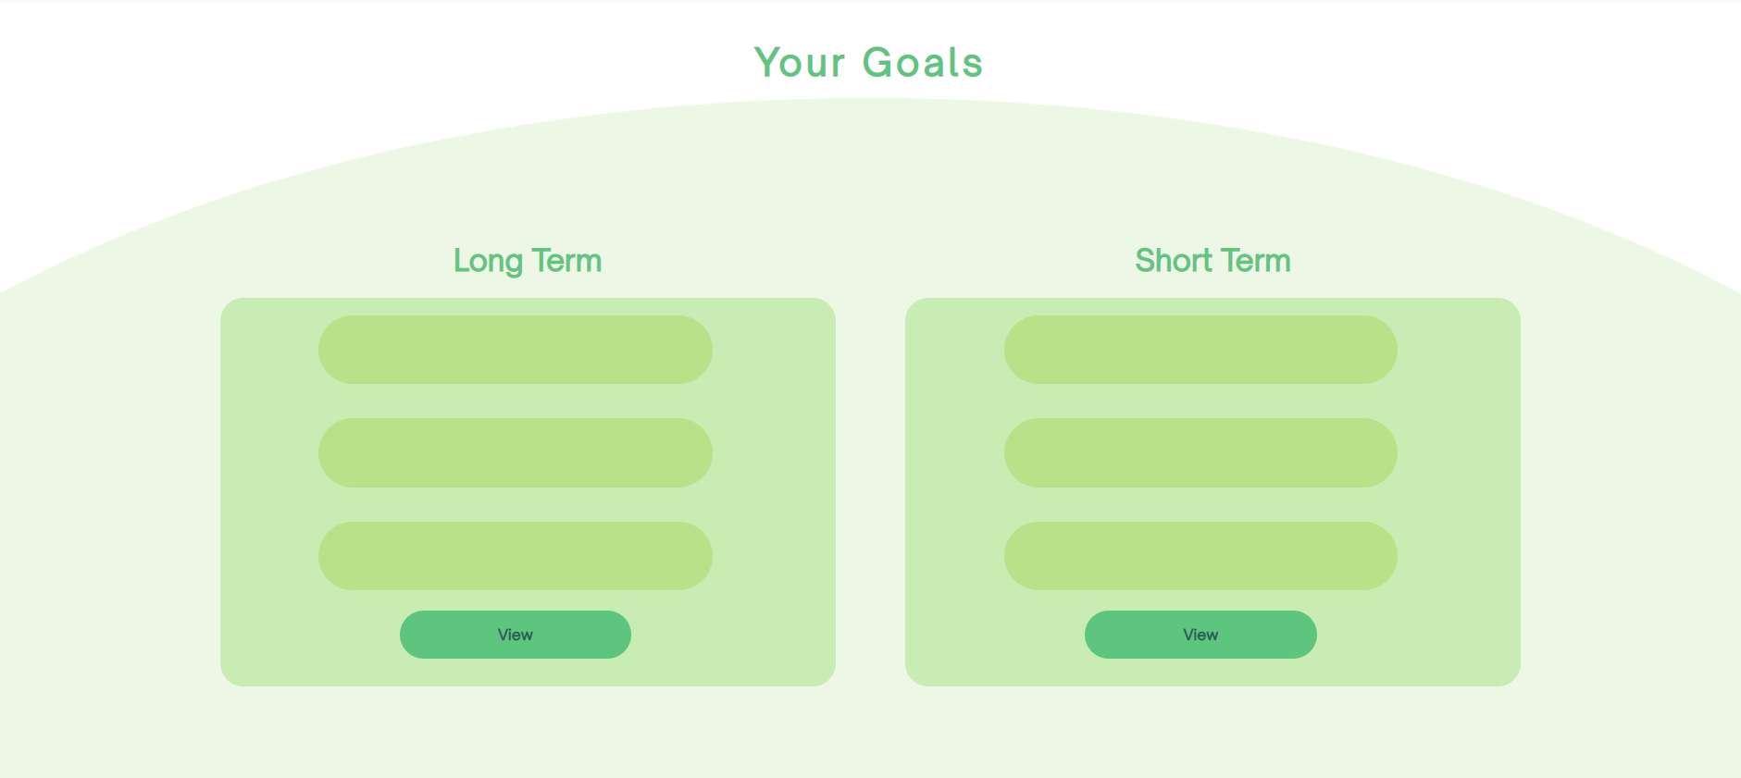Screen dimensions: 1741x778
Task: Click the word Short in the heading
Action: pyautogui.click(x=1174, y=261)
